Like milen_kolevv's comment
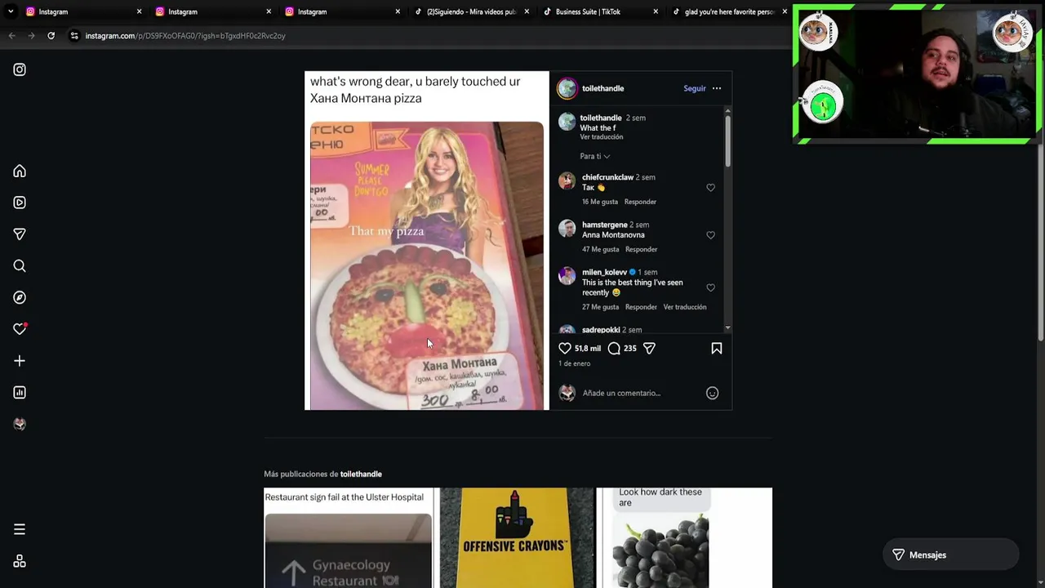Image resolution: width=1045 pixels, height=588 pixels. [710, 287]
